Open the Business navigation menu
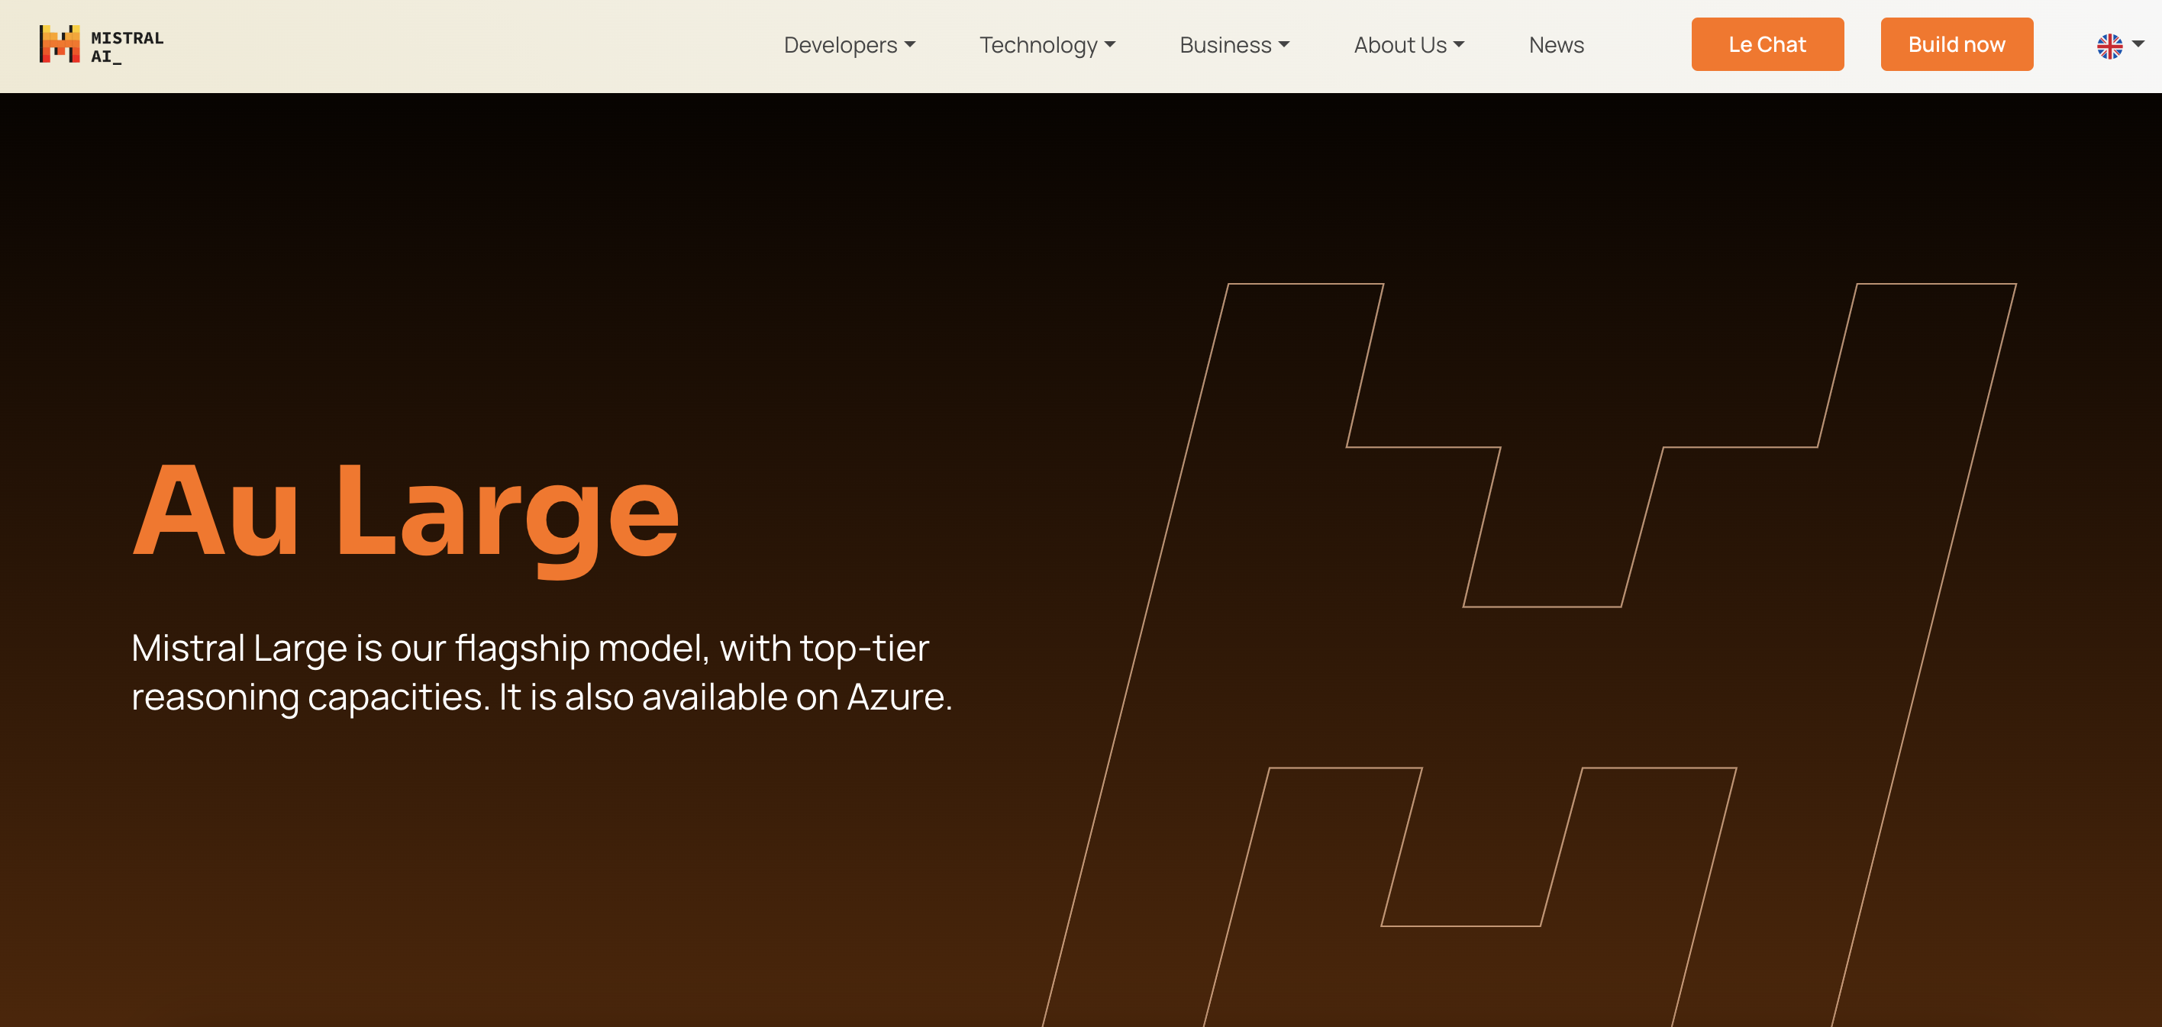This screenshot has width=2162, height=1027. (x=1225, y=45)
